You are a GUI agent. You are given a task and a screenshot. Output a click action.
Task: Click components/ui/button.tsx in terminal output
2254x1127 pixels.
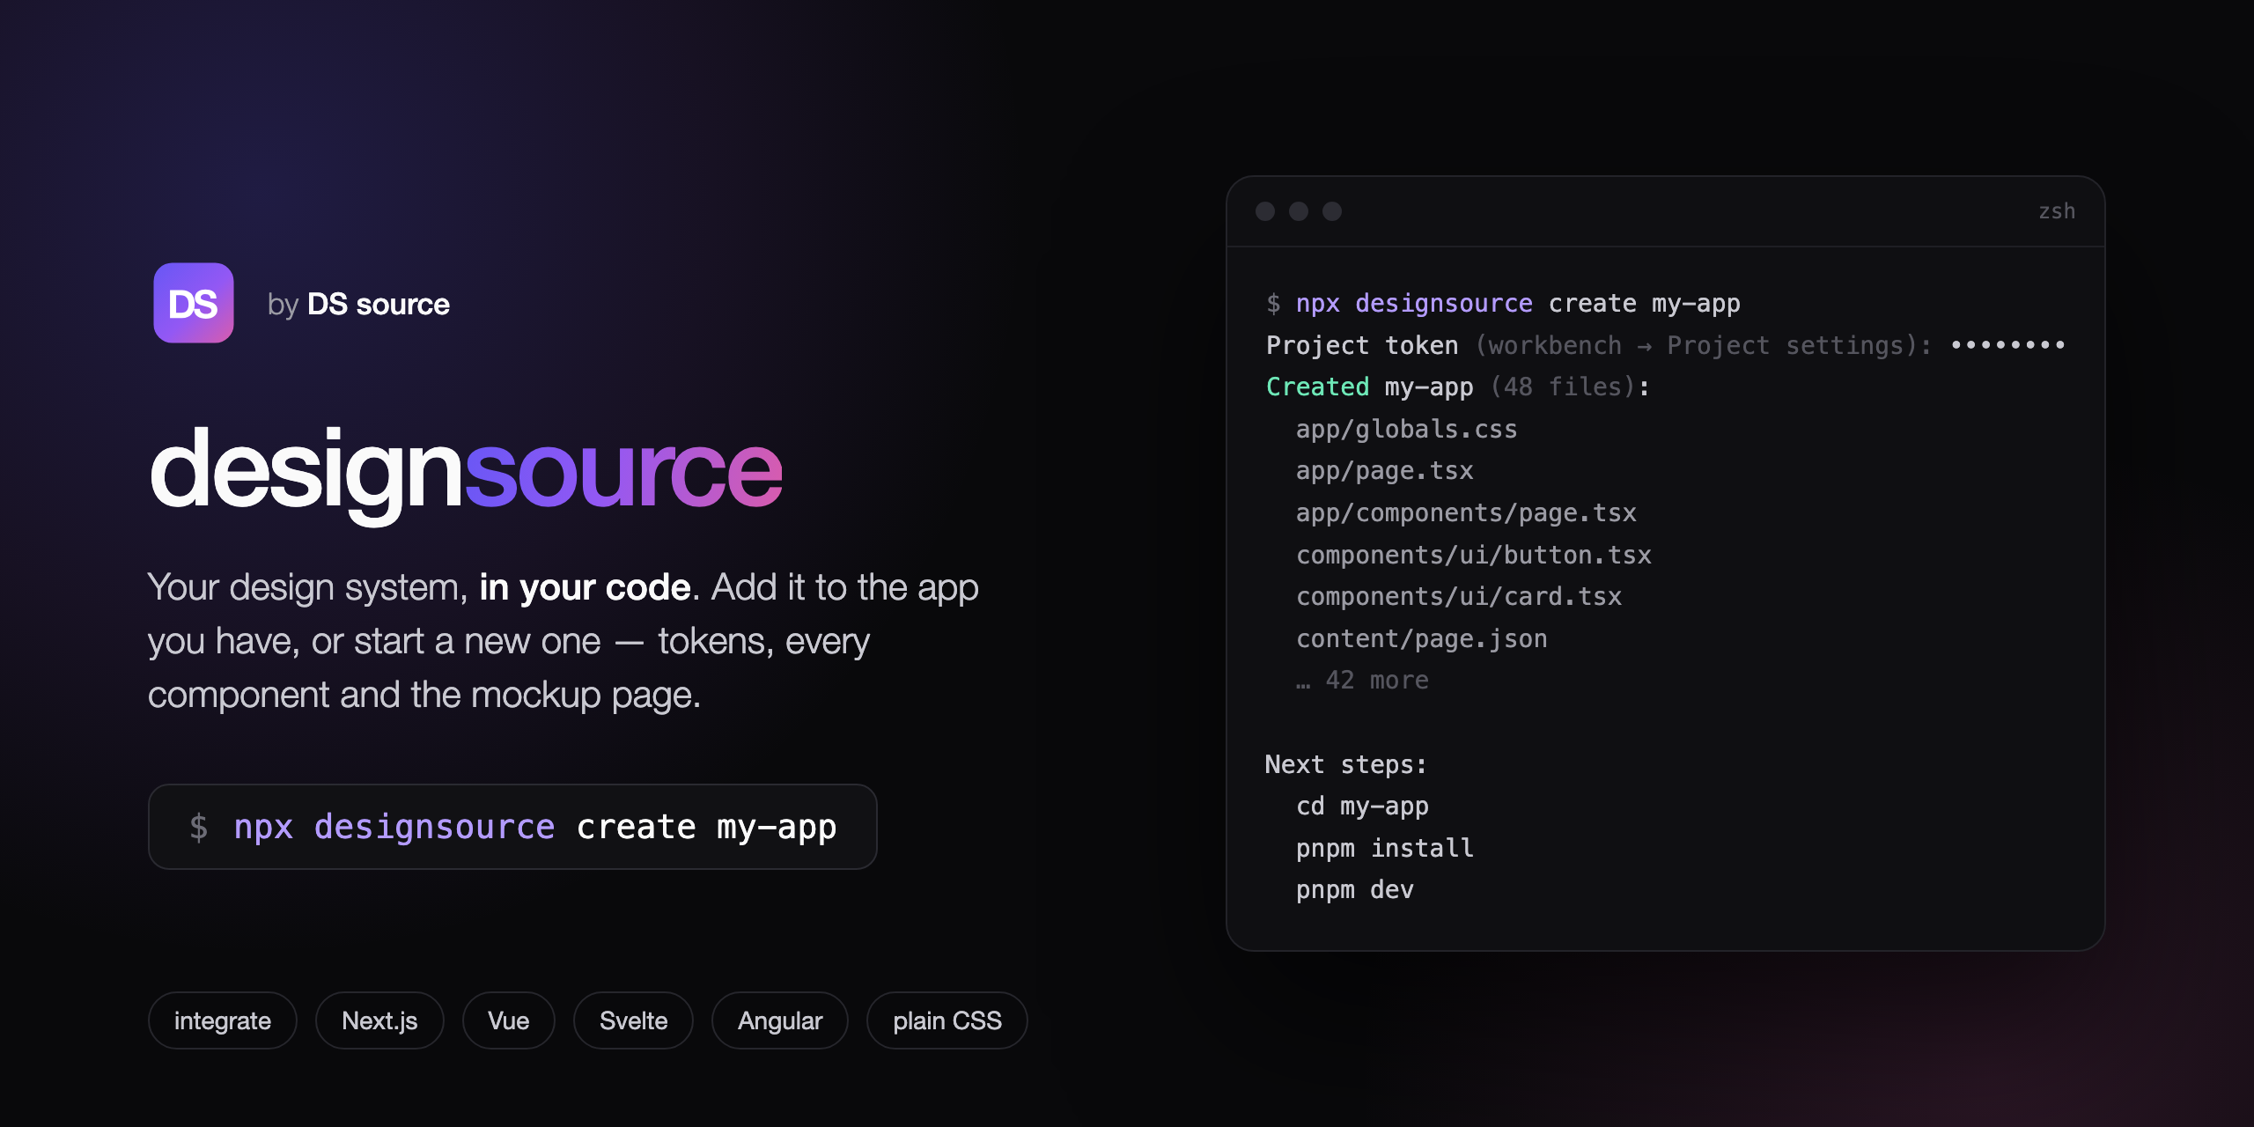point(1473,555)
